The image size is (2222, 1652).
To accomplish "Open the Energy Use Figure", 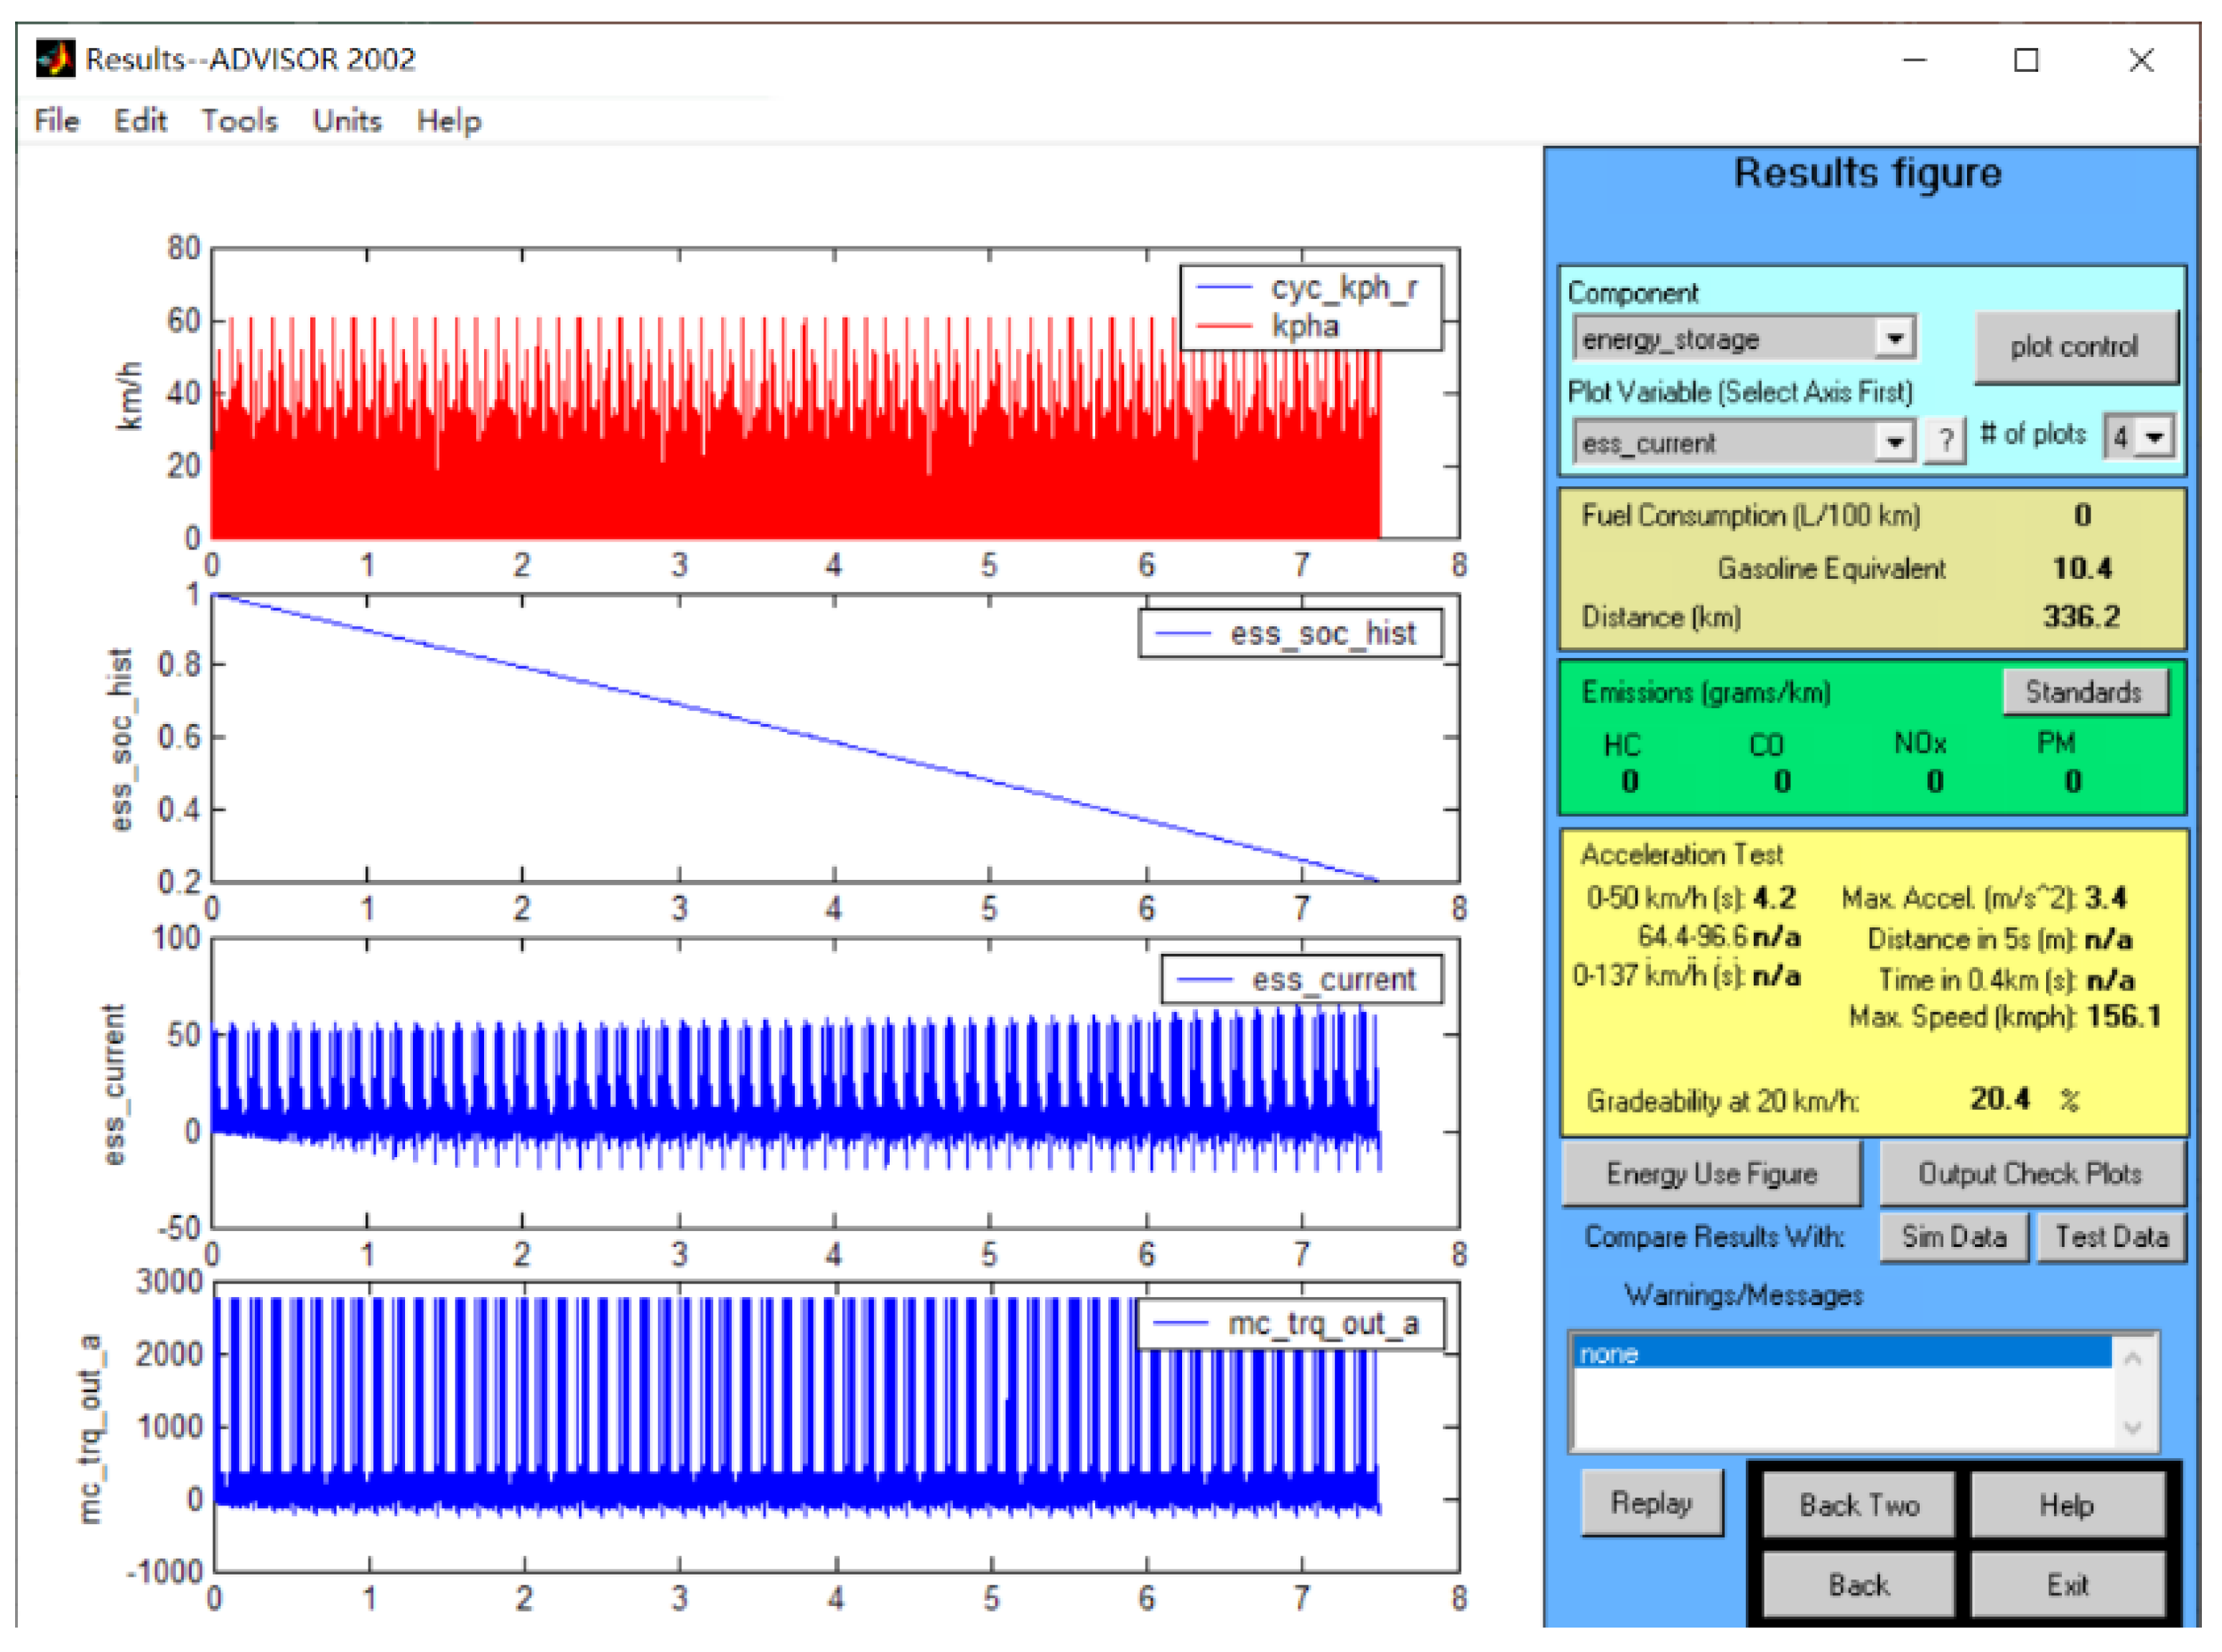I will (1711, 1174).
